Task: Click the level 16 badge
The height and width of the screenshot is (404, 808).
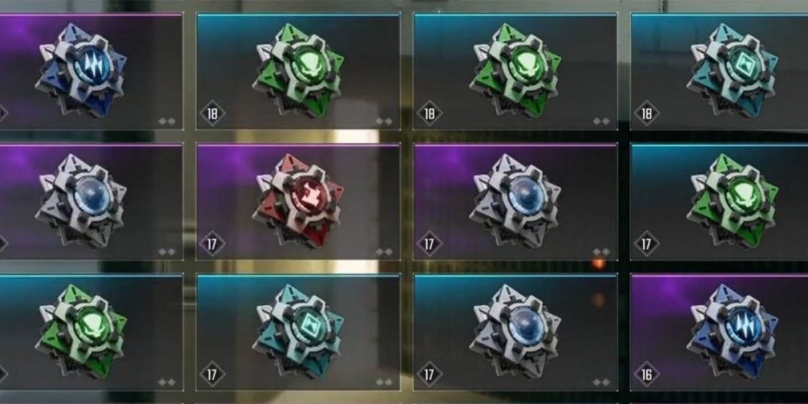Action: pos(647,374)
